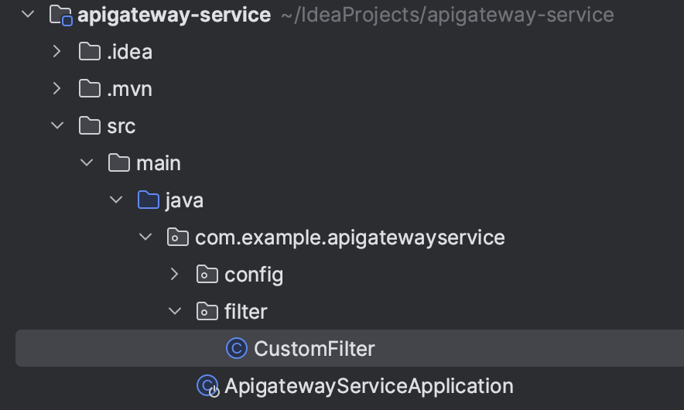Screen dimensions: 684x410
Task: Click the src folder icon
Action: click(90, 125)
